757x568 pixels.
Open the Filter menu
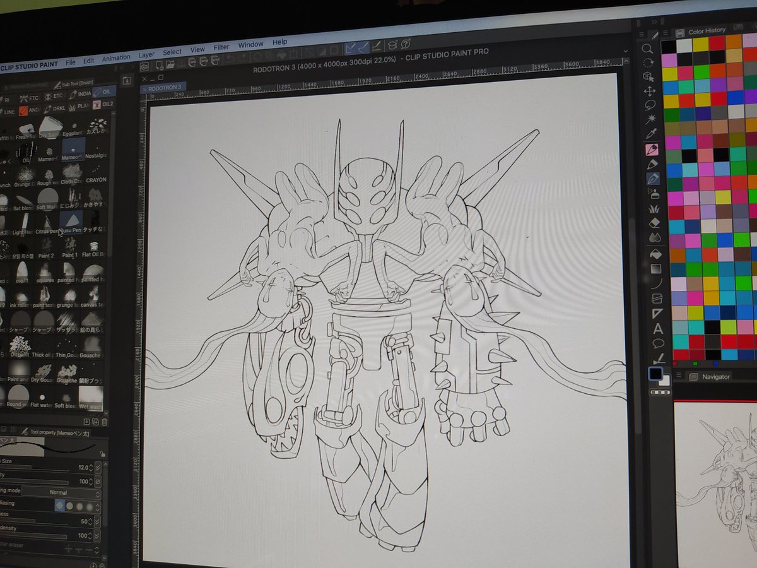coord(221,47)
